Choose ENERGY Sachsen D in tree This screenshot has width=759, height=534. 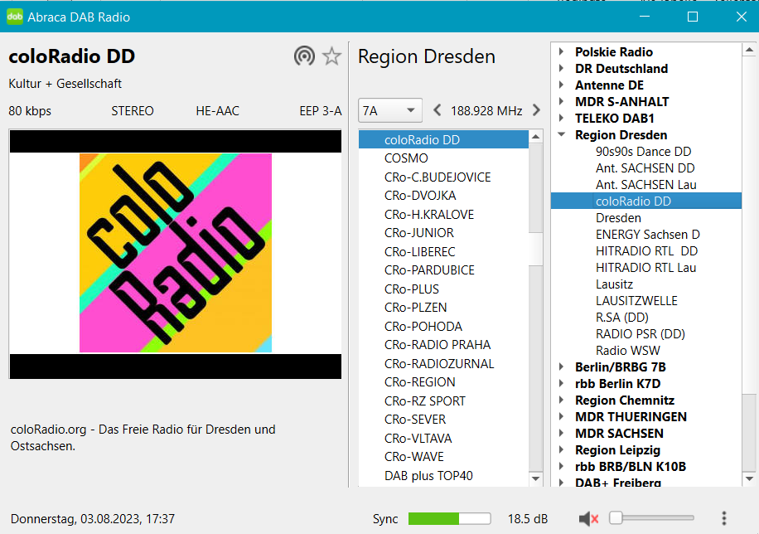(647, 235)
